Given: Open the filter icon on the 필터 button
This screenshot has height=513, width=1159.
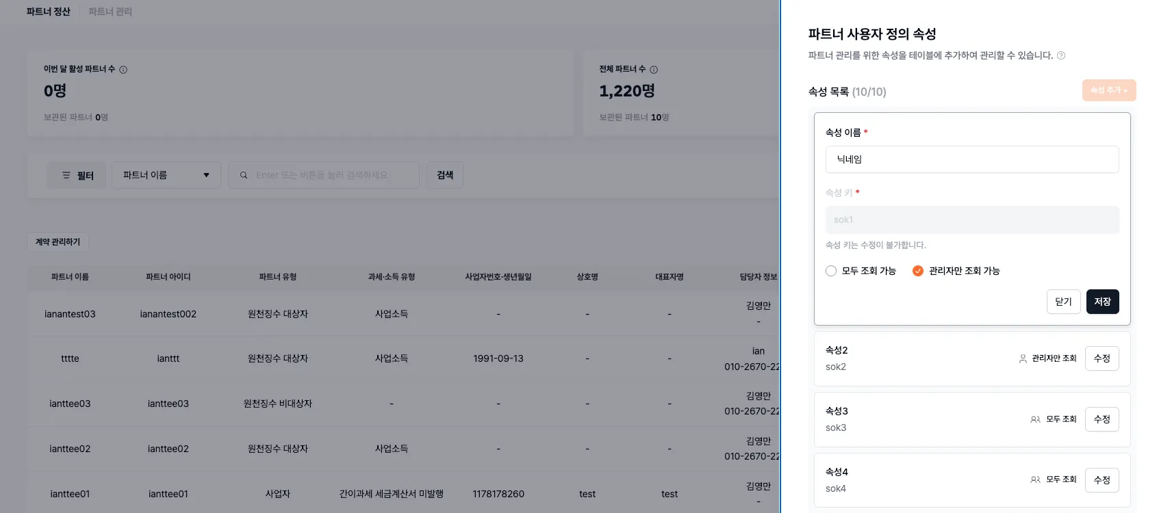Looking at the screenshot, I should pos(66,174).
